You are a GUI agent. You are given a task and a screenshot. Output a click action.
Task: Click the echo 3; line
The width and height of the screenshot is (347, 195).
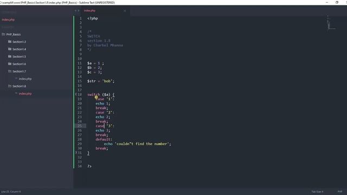click(x=102, y=131)
